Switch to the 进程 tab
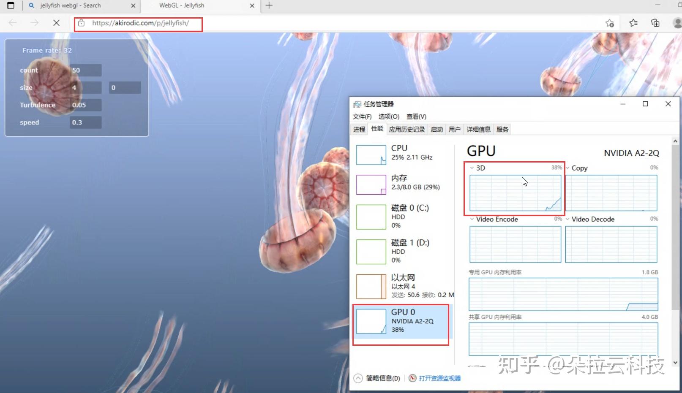Viewport: 682px width, 393px height. tap(359, 129)
